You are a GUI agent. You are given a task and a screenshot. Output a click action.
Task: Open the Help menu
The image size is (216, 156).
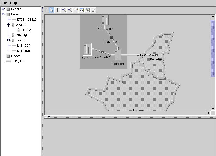[14, 3]
